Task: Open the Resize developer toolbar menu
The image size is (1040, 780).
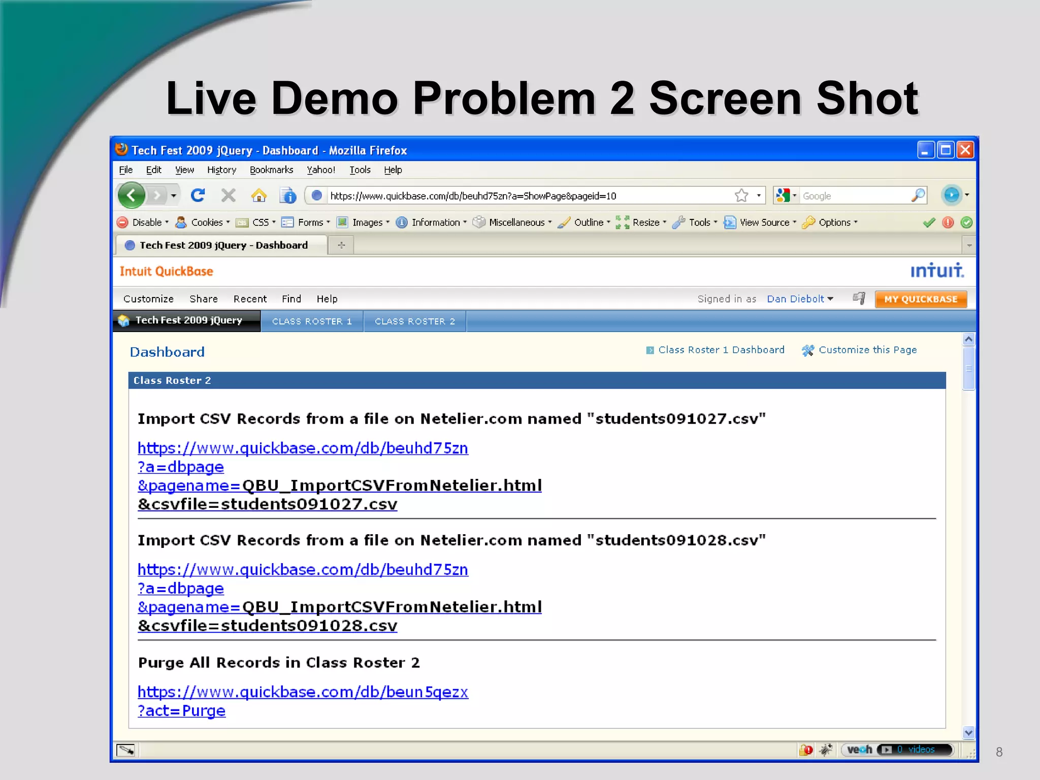Action: [x=641, y=222]
